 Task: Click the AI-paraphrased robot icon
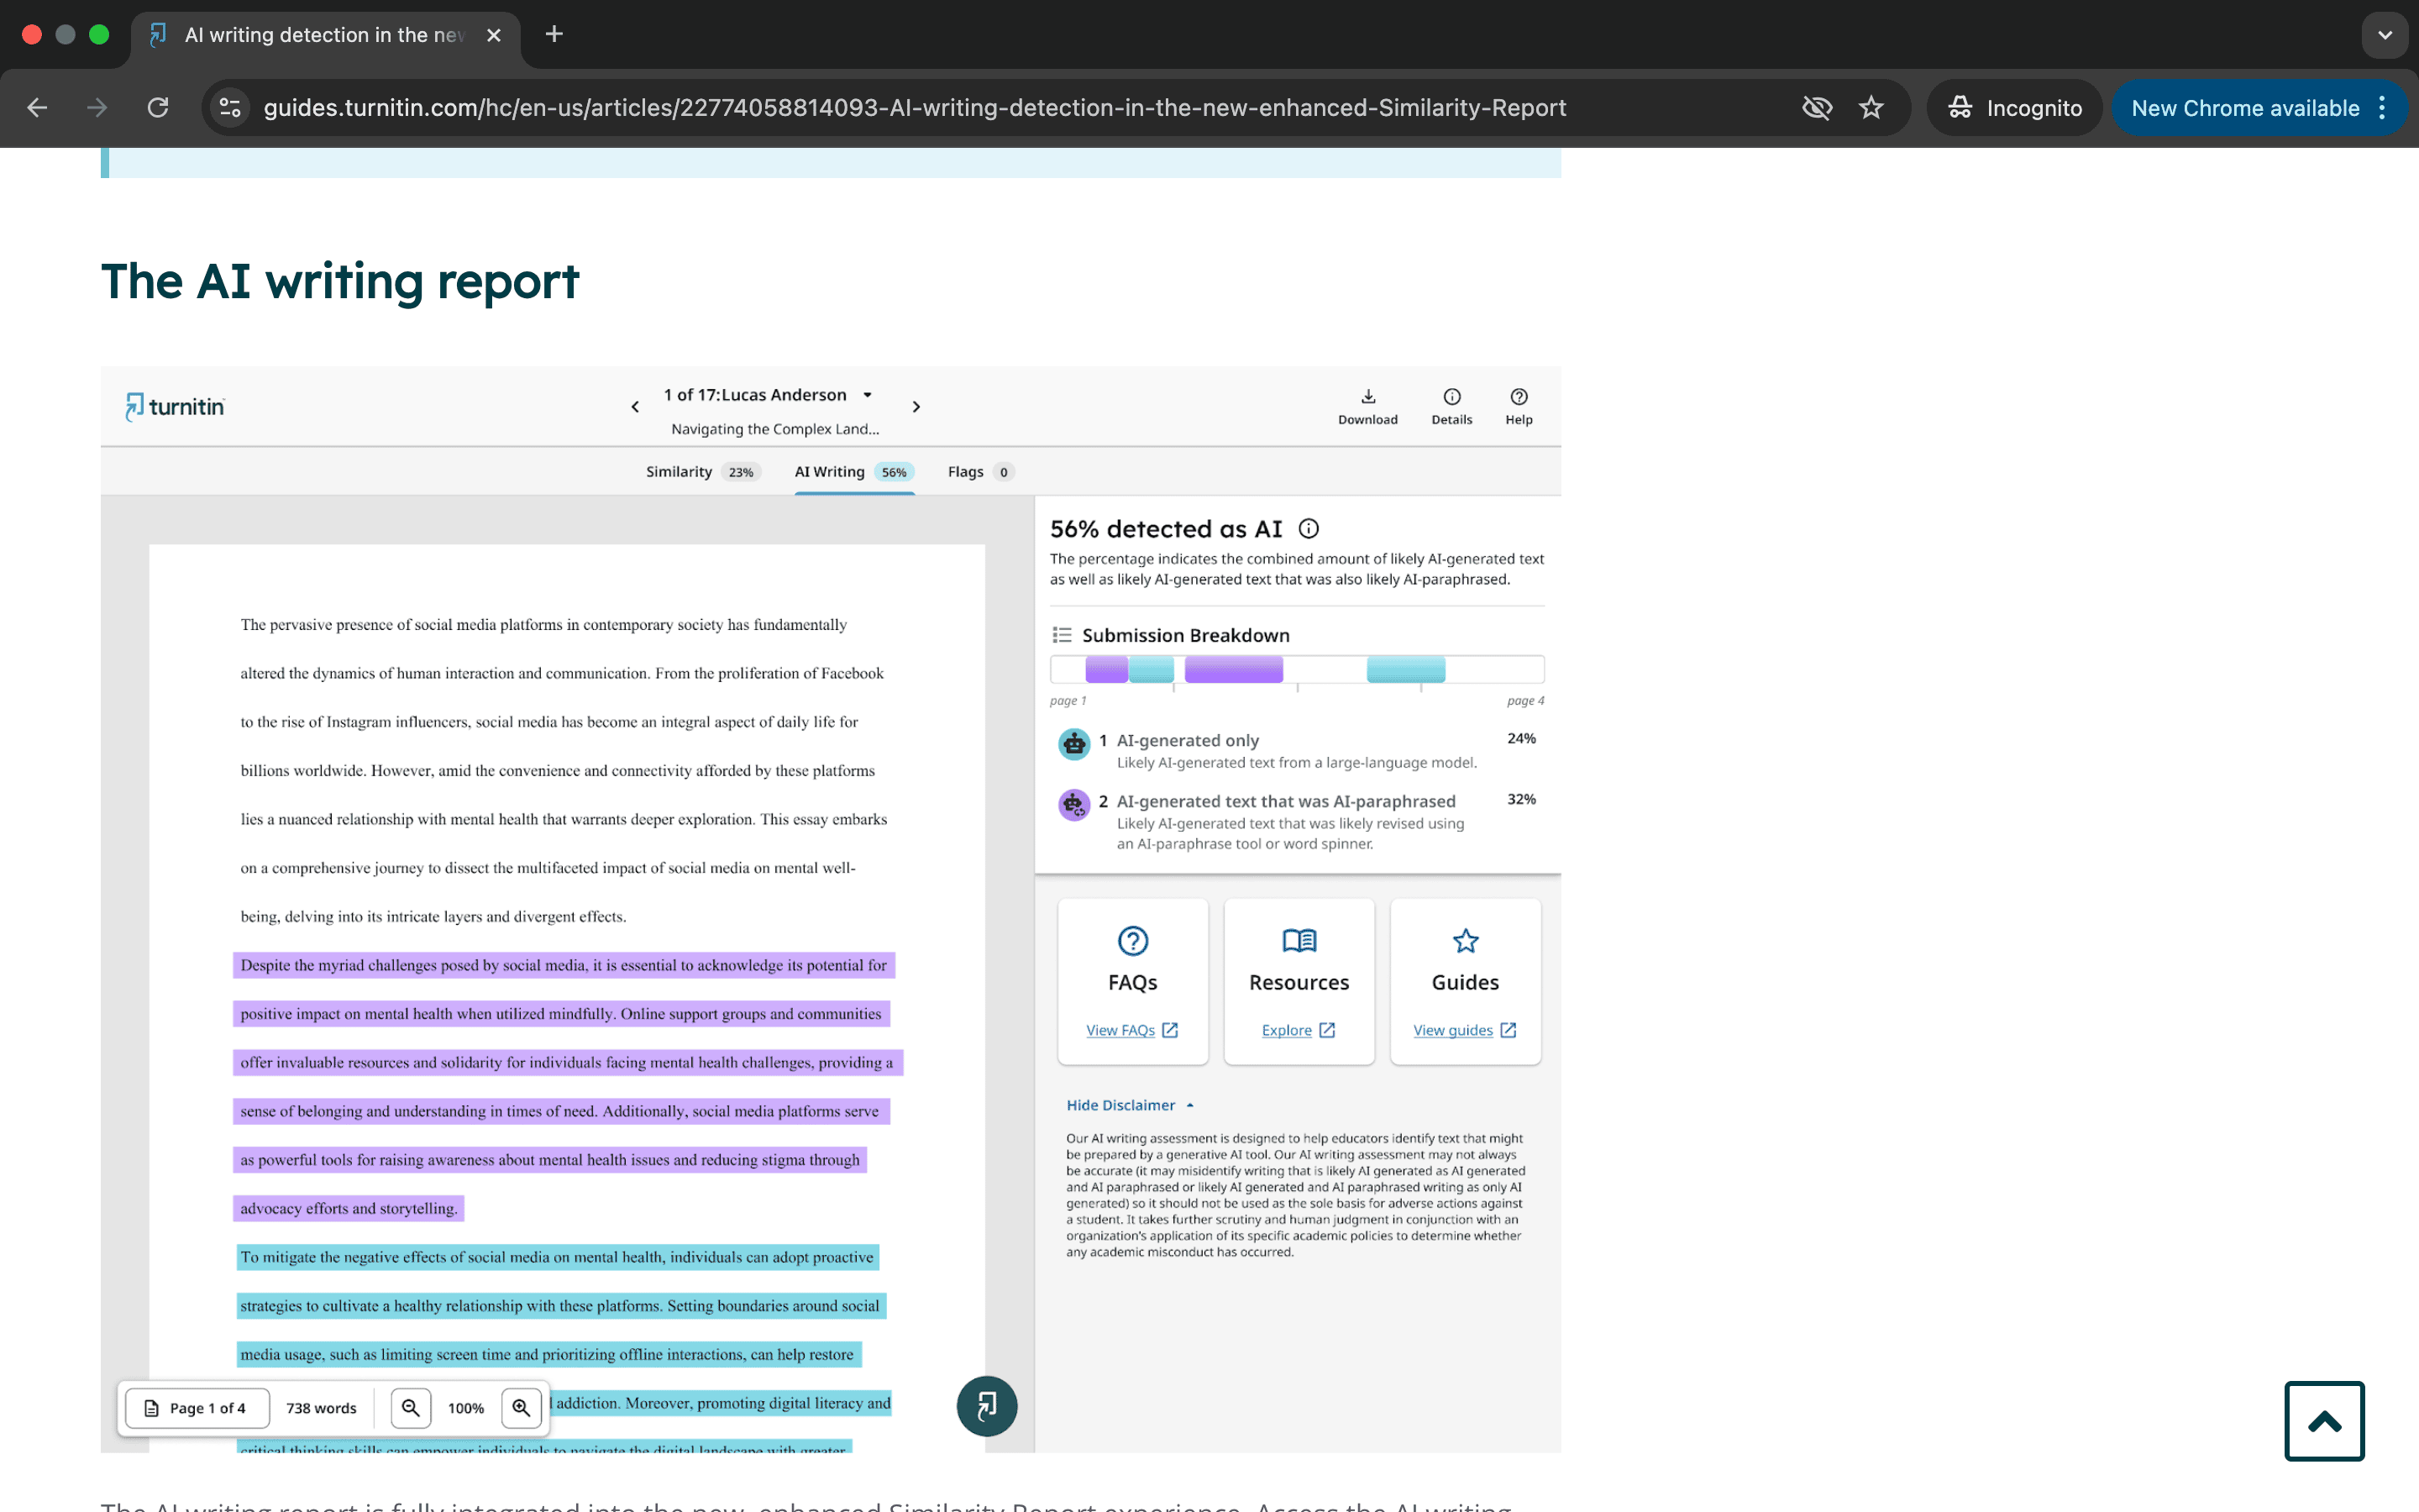tap(1073, 804)
